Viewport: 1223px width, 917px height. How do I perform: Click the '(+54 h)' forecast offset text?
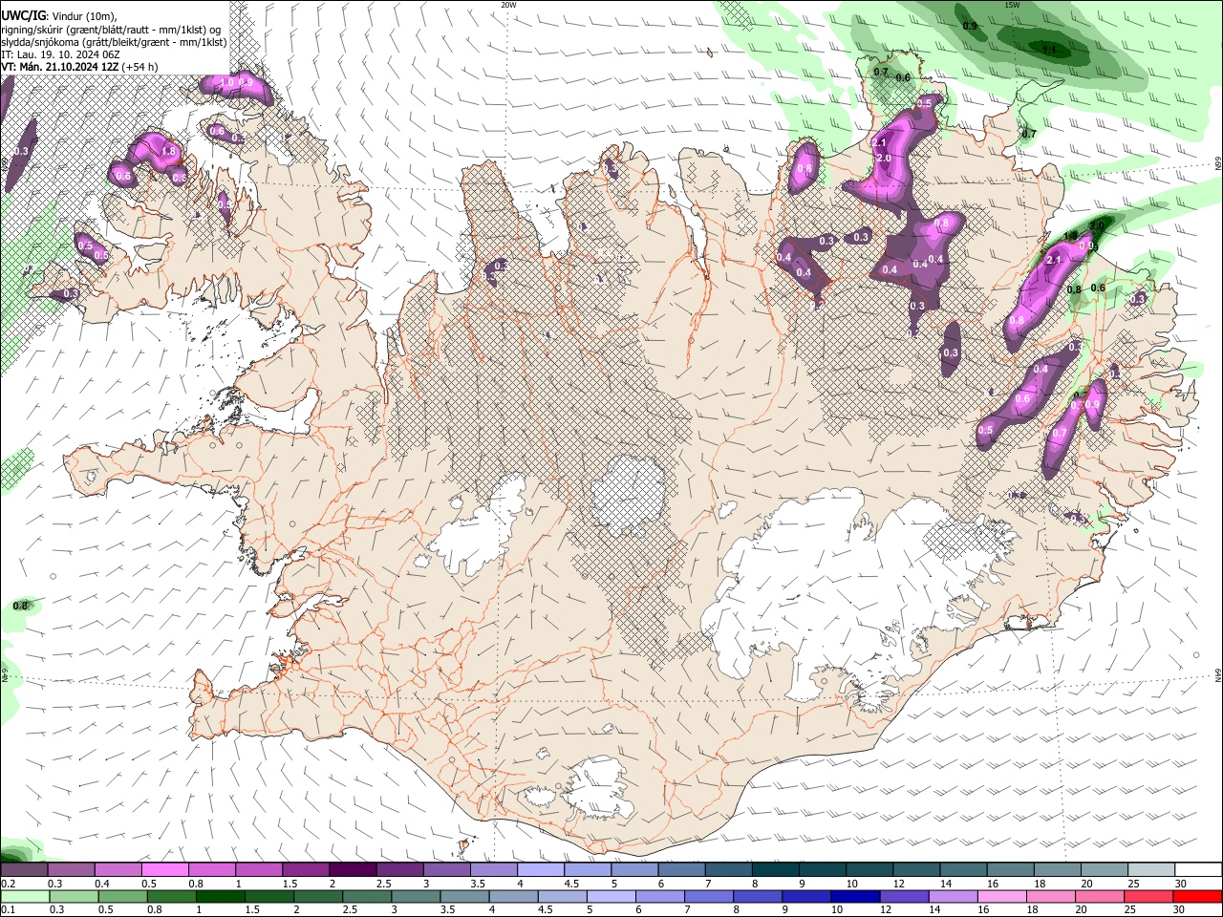point(140,67)
